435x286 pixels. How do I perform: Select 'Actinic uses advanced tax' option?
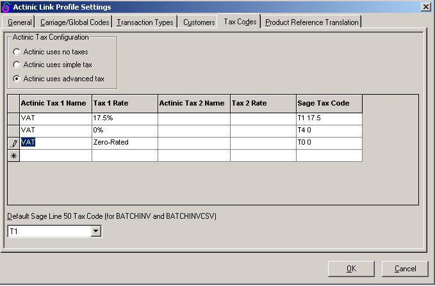tap(17, 79)
